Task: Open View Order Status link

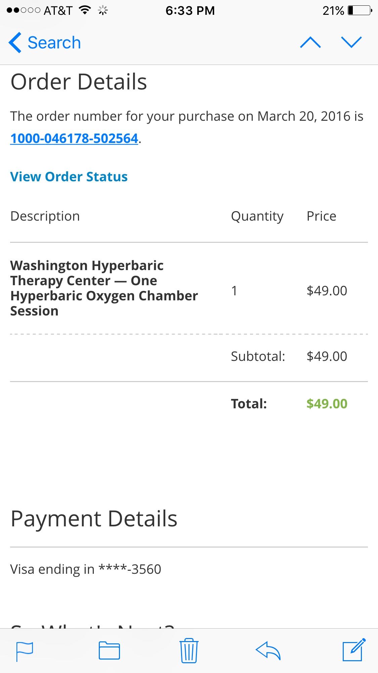Action: 69,177
